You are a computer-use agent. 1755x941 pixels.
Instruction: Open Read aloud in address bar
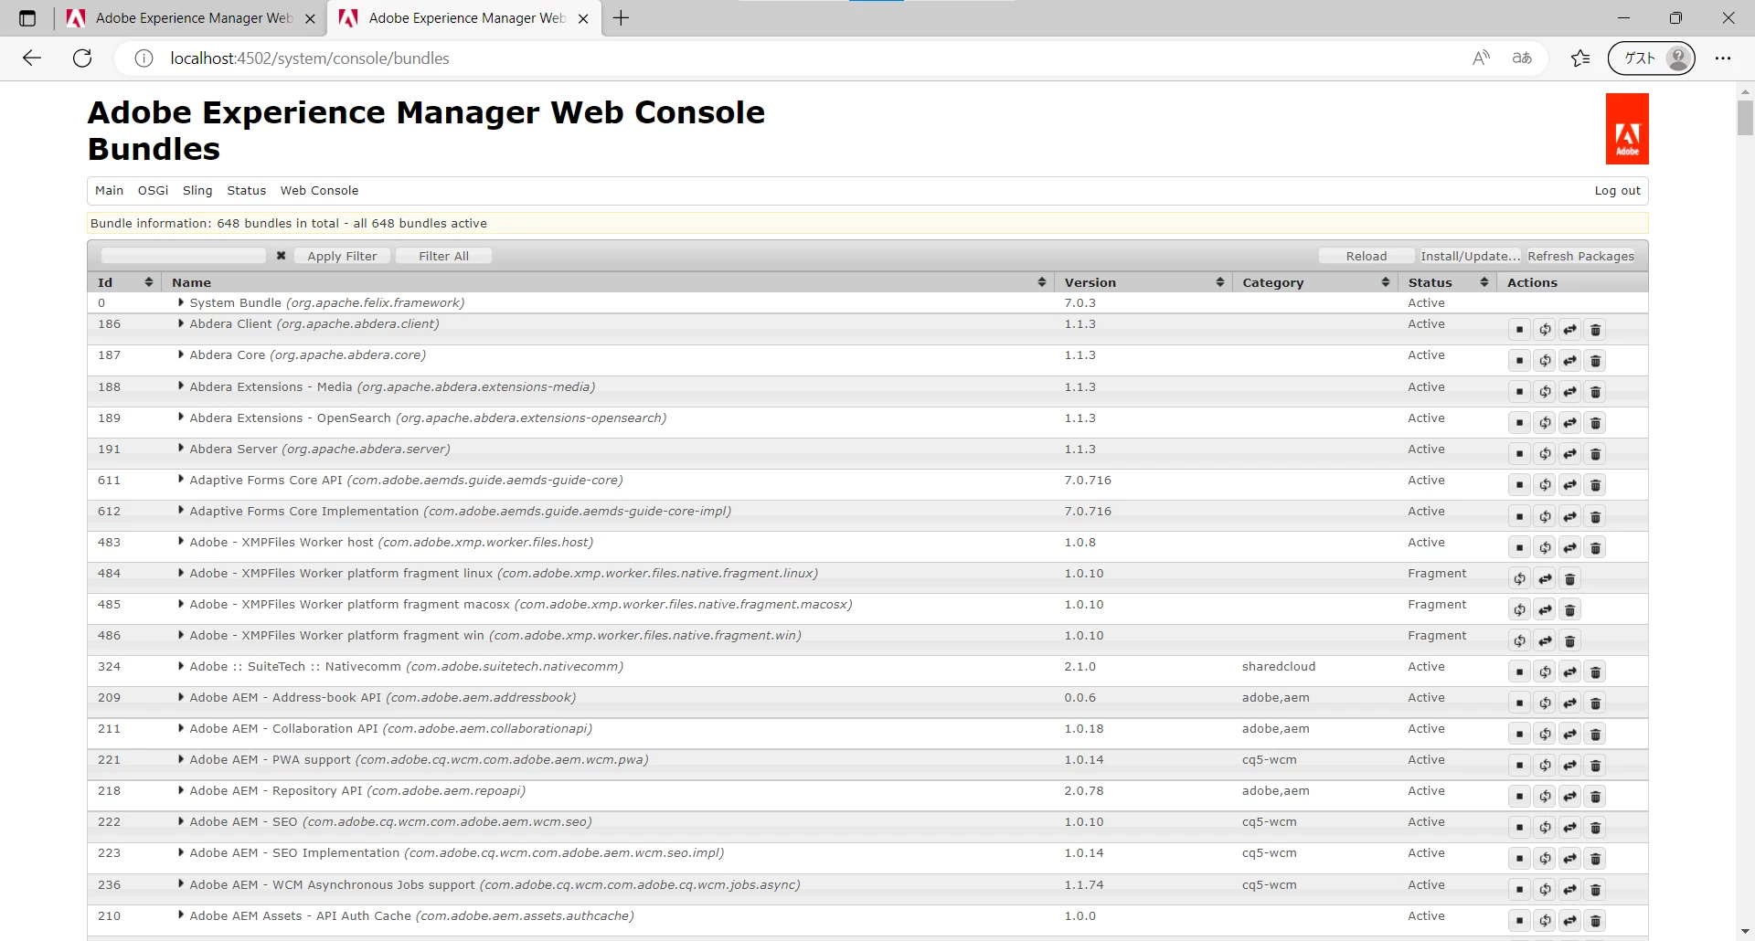click(x=1481, y=58)
